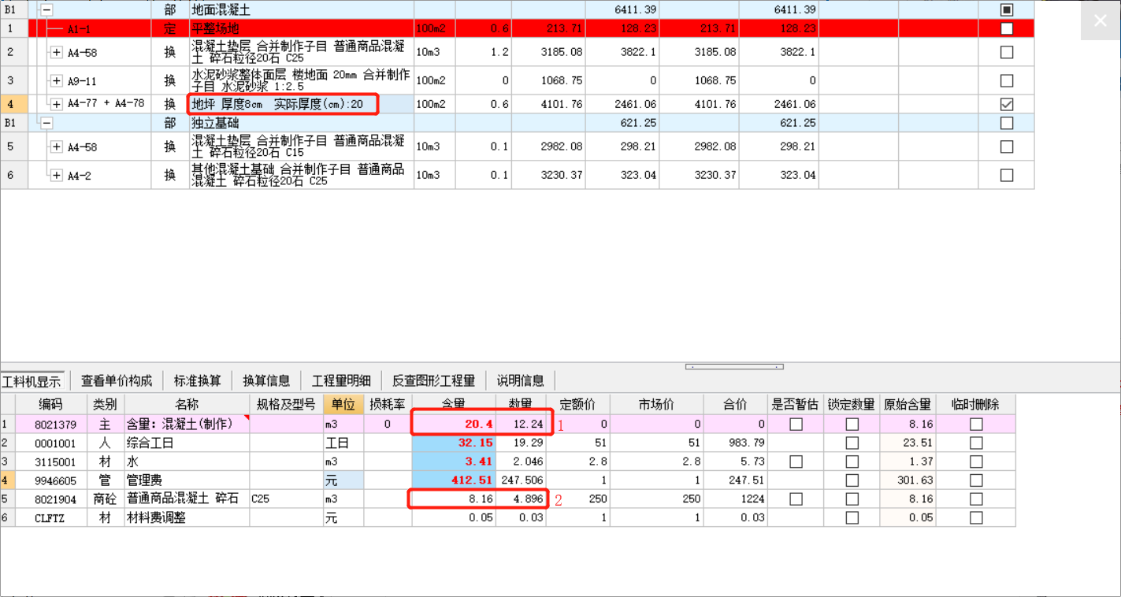The image size is (1121, 597).
Task: Open the 标准换算 tab
Action: pos(198,380)
